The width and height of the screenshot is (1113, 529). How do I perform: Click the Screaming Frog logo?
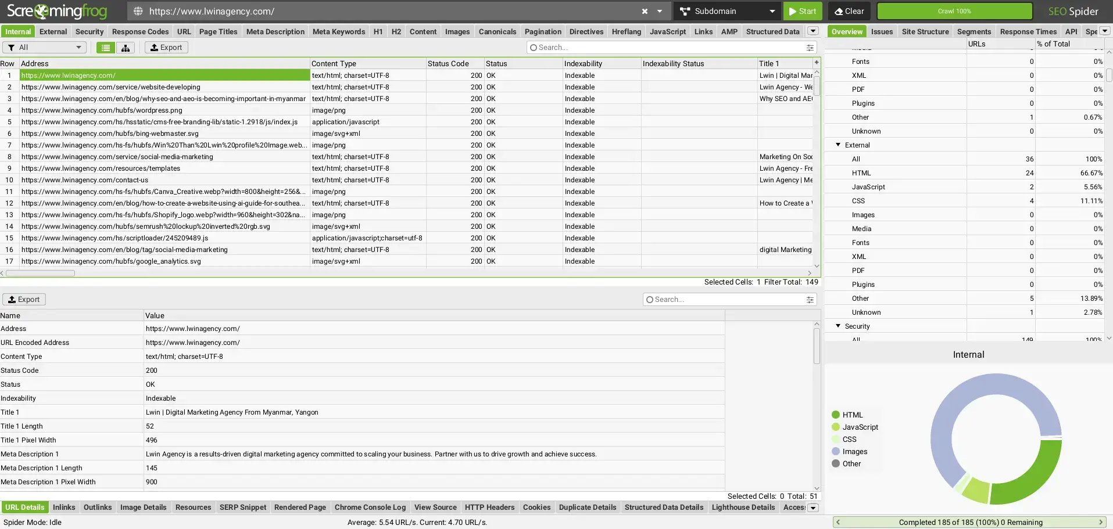click(57, 11)
